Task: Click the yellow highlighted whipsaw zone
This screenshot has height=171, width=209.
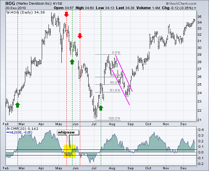Action: (69, 151)
